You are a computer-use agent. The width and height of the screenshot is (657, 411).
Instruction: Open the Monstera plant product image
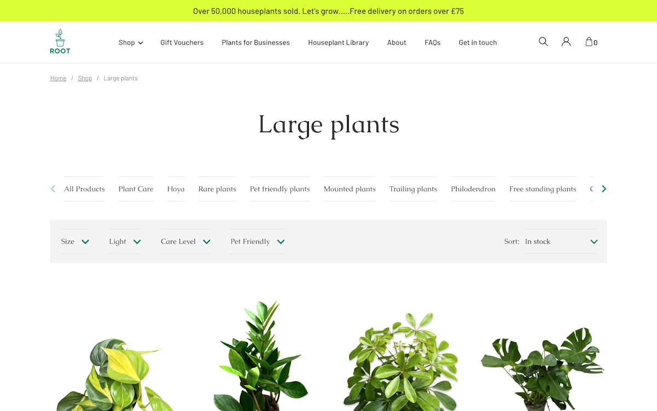pyautogui.click(x=542, y=368)
